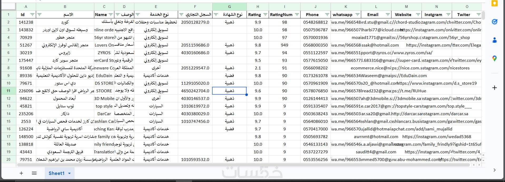
Task: Click the name cell داركار
Action: coord(65,114)
